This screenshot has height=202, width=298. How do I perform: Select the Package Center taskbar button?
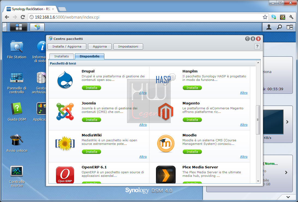pos(37,27)
